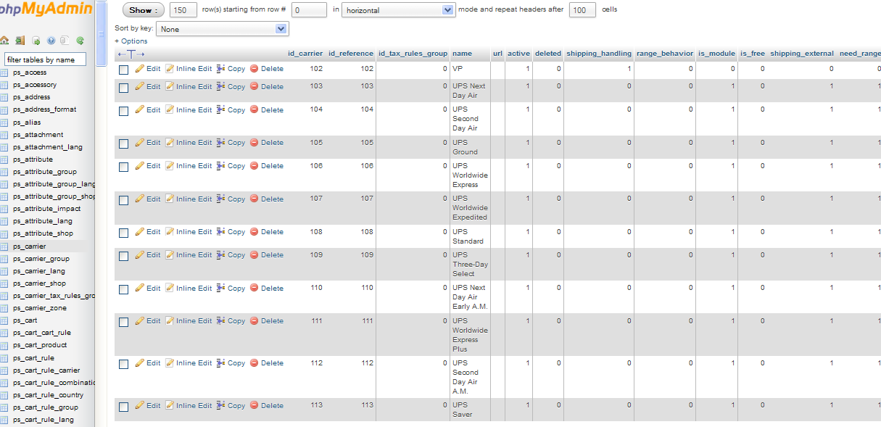Delete red icon for row 106
Viewport: 881px width, 427px height.
[x=254, y=166]
